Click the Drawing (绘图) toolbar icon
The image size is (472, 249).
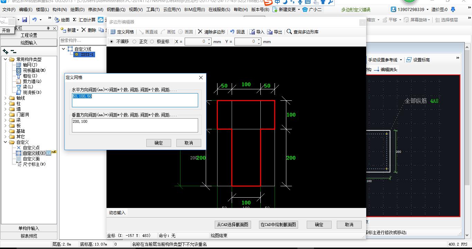[x=57, y=20]
